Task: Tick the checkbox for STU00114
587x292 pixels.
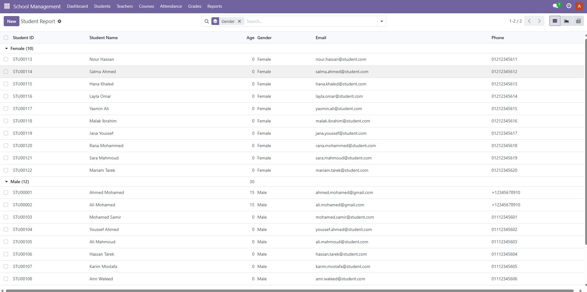Action: click(x=6, y=72)
